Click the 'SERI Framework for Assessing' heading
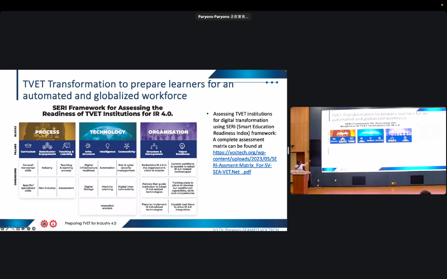 [x=108, y=111]
